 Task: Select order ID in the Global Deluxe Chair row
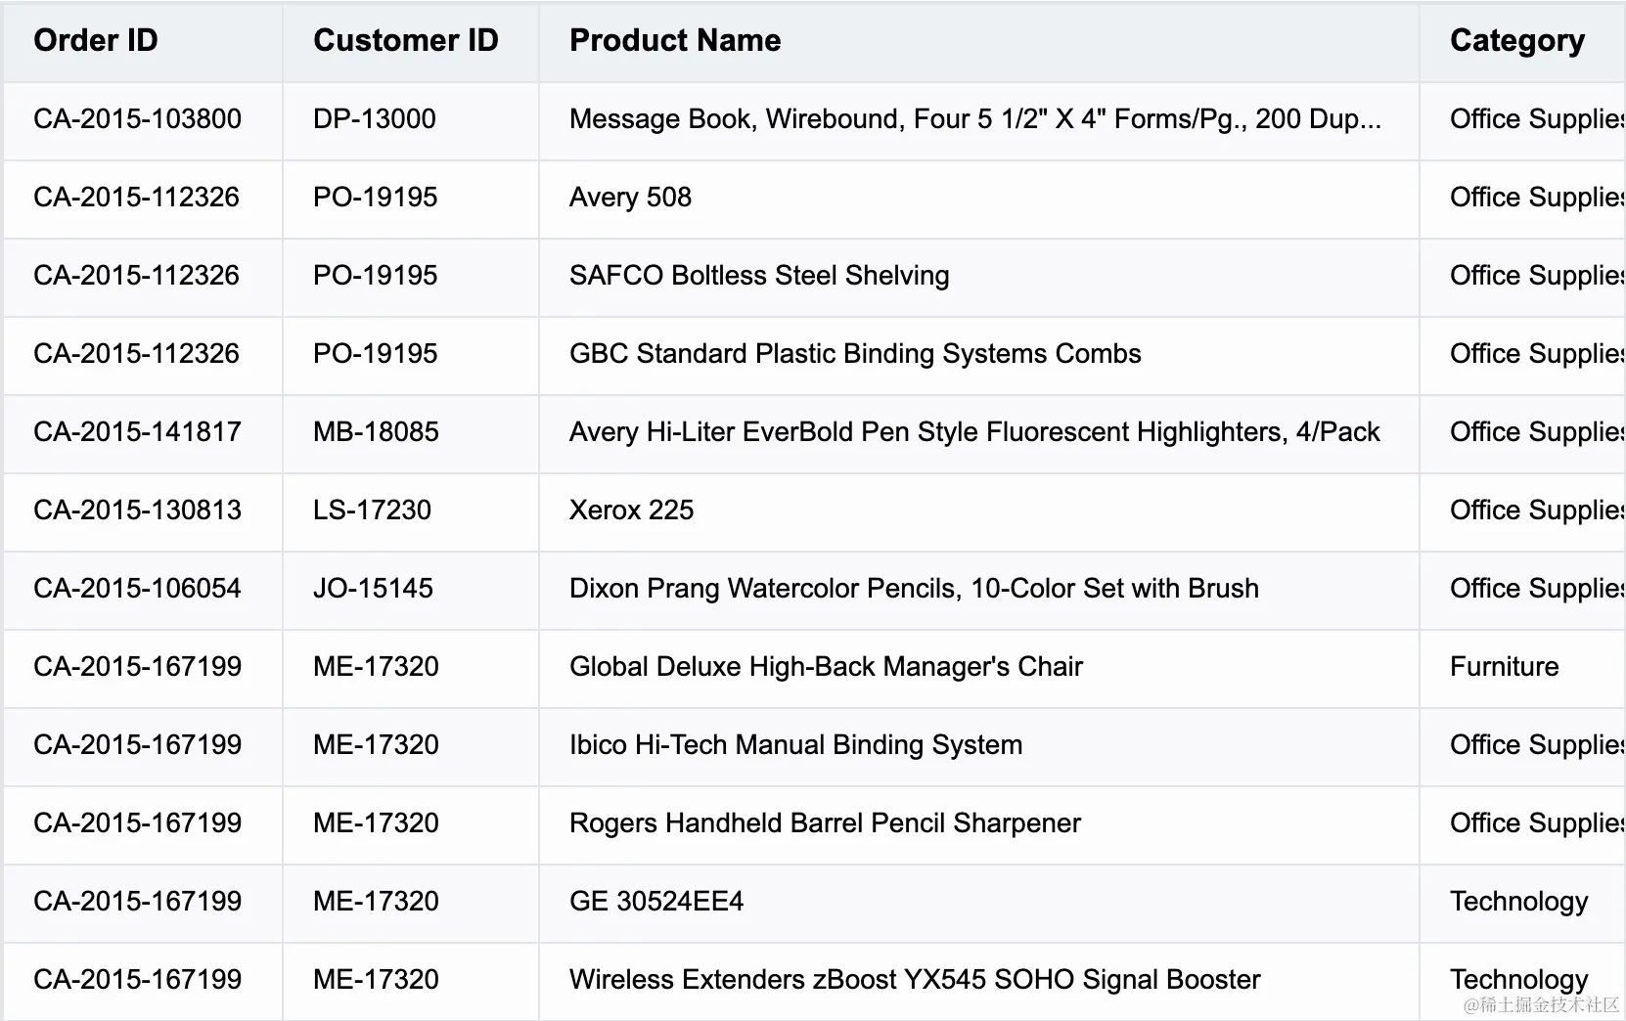pos(143,669)
